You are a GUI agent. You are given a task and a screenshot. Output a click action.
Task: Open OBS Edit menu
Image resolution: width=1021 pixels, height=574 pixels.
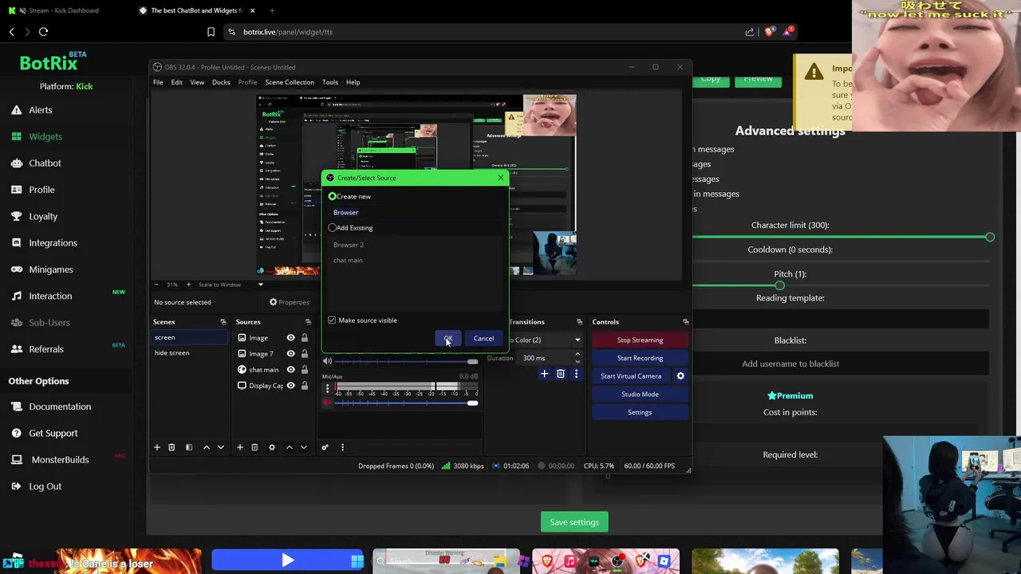point(176,82)
